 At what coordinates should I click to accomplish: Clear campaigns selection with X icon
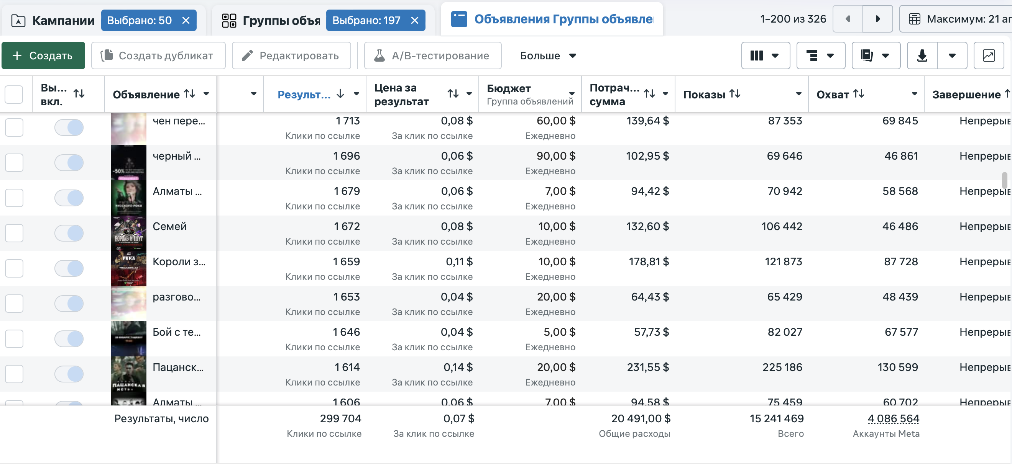click(186, 20)
